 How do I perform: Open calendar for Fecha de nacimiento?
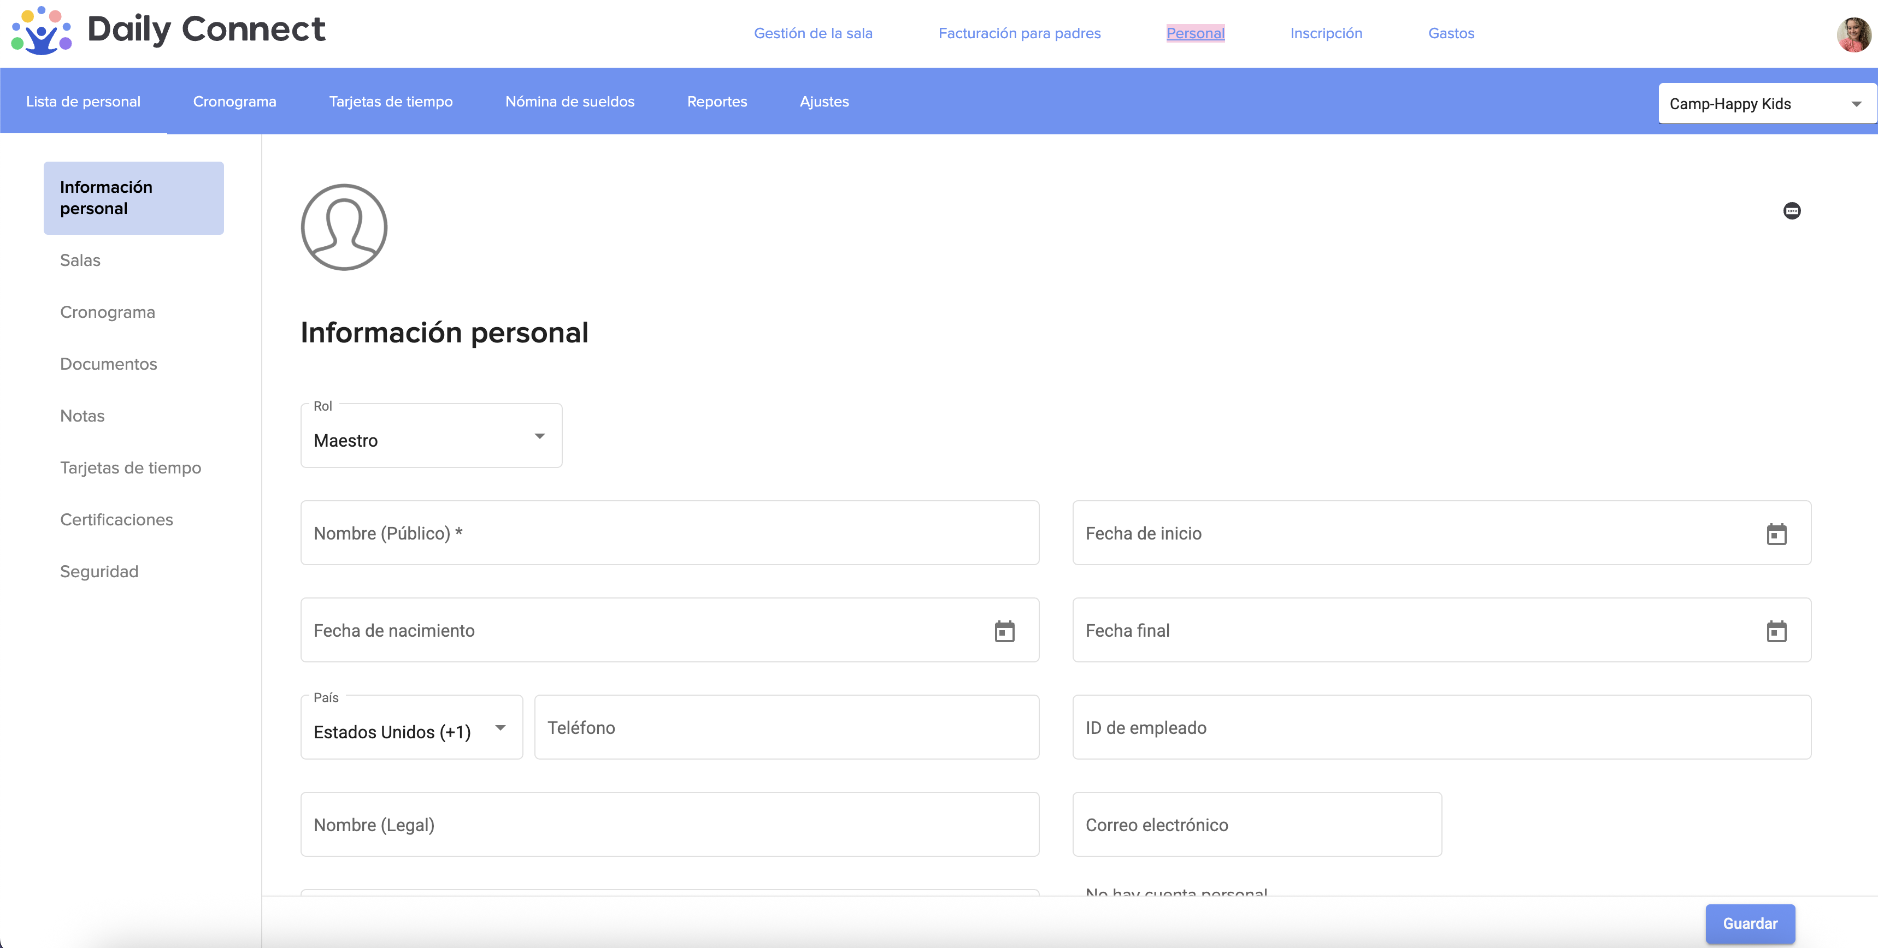pyautogui.click(x=1004, y=631)
